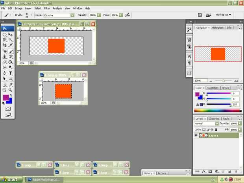Open the Filter menu
Image resolution: width=244 pixels, height=183 pixels.
point(47,8)
